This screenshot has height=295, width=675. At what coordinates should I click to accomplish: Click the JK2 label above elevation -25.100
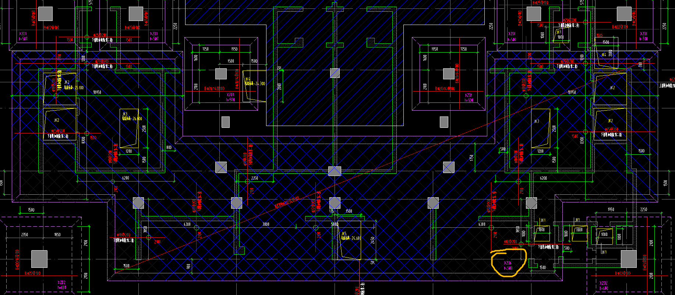coord(67,82)
